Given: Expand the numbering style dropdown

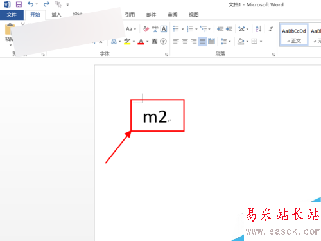Looking at the screenshot, I should click(196, 29).
